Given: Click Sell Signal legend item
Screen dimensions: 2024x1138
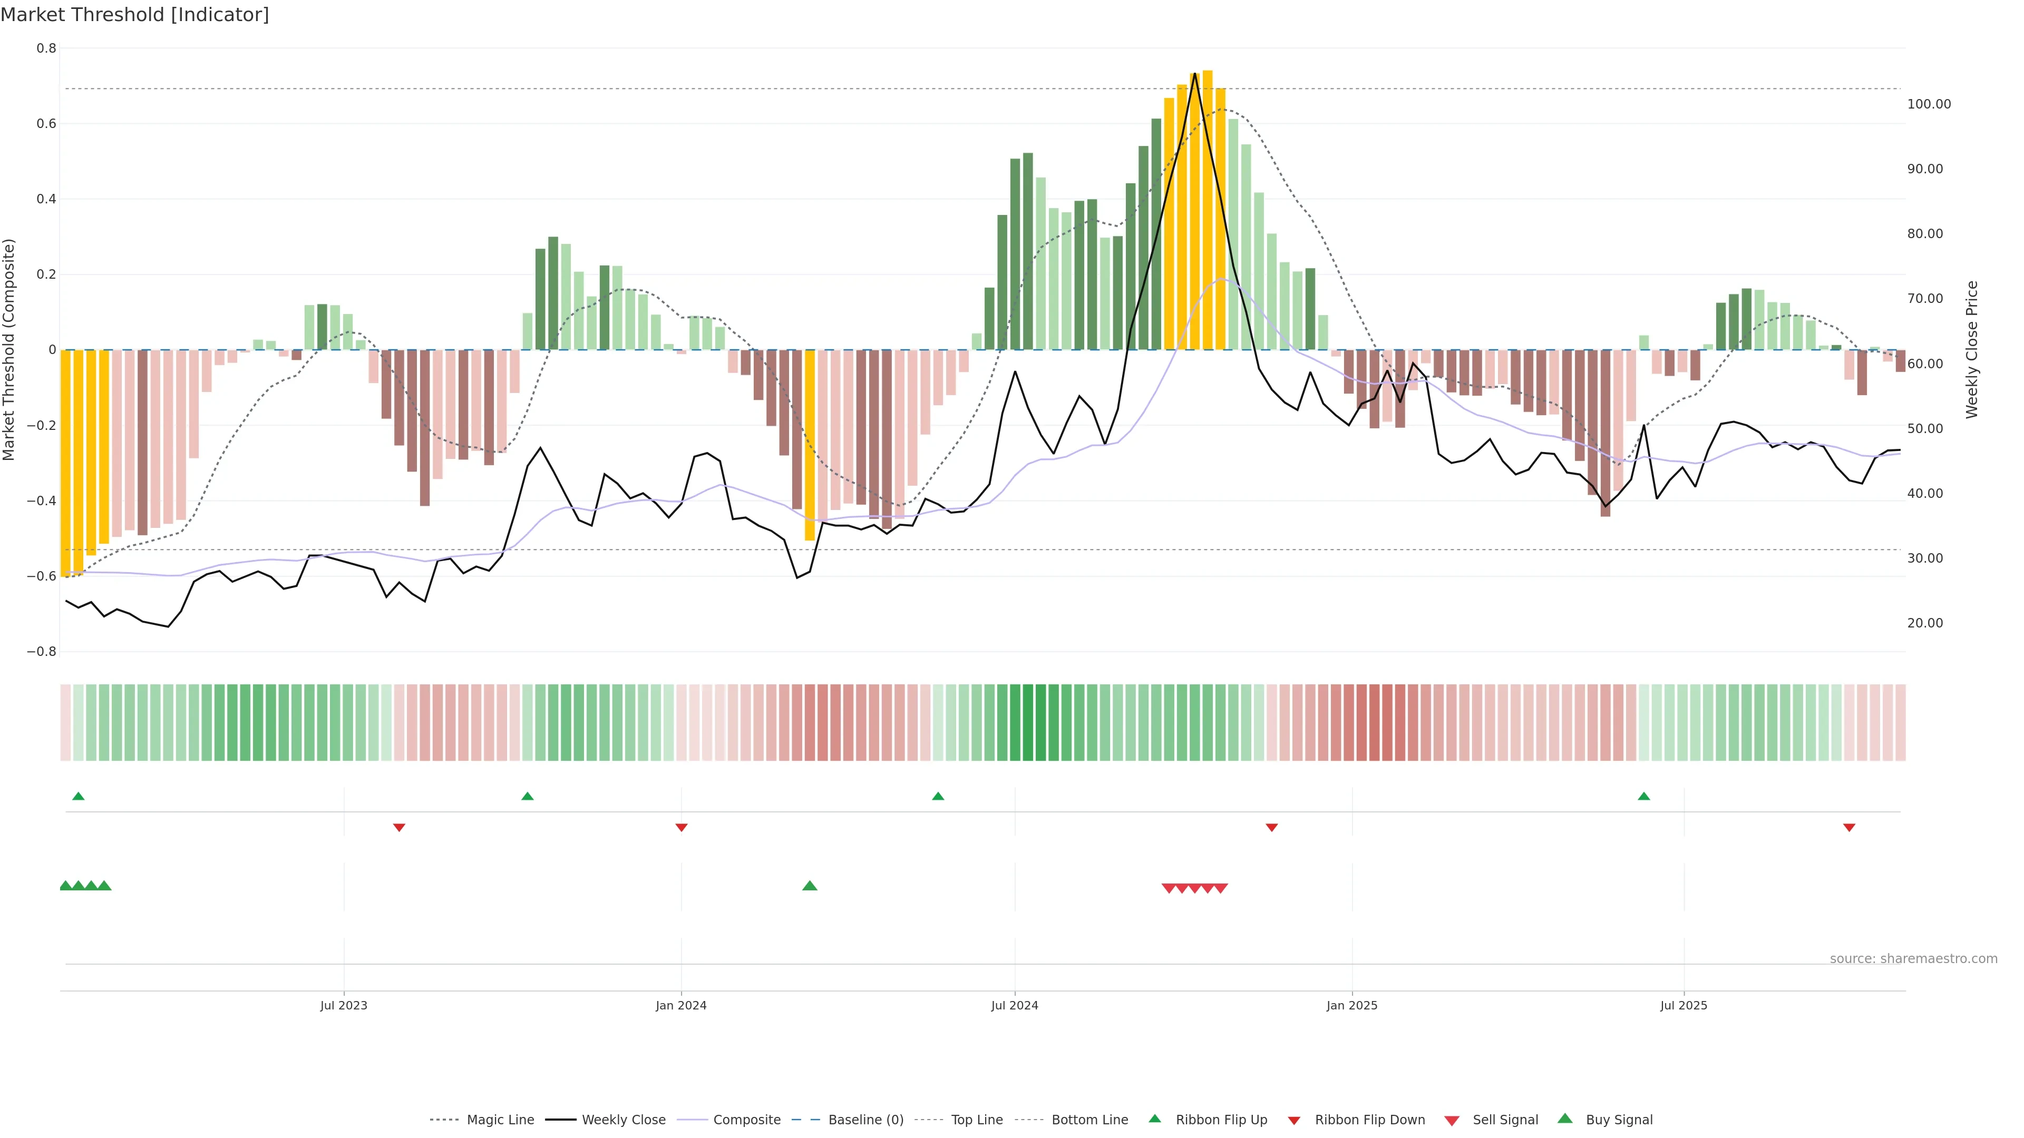Looking at the screenshot, I should (x=1505, y=1120).
